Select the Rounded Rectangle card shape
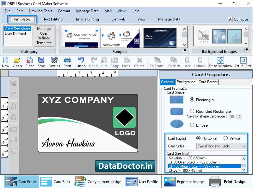This screenshot has height=189, width=253. [x=192, y=111]
